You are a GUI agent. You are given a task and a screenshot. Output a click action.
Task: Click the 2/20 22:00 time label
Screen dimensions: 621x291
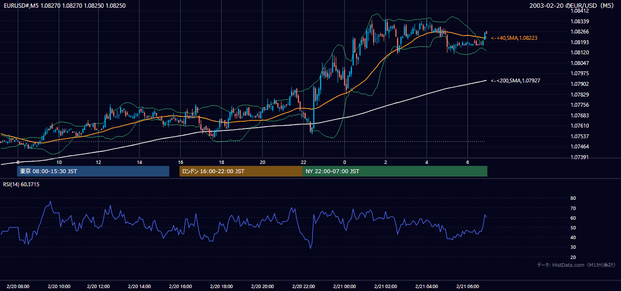(x=303, y=286)
